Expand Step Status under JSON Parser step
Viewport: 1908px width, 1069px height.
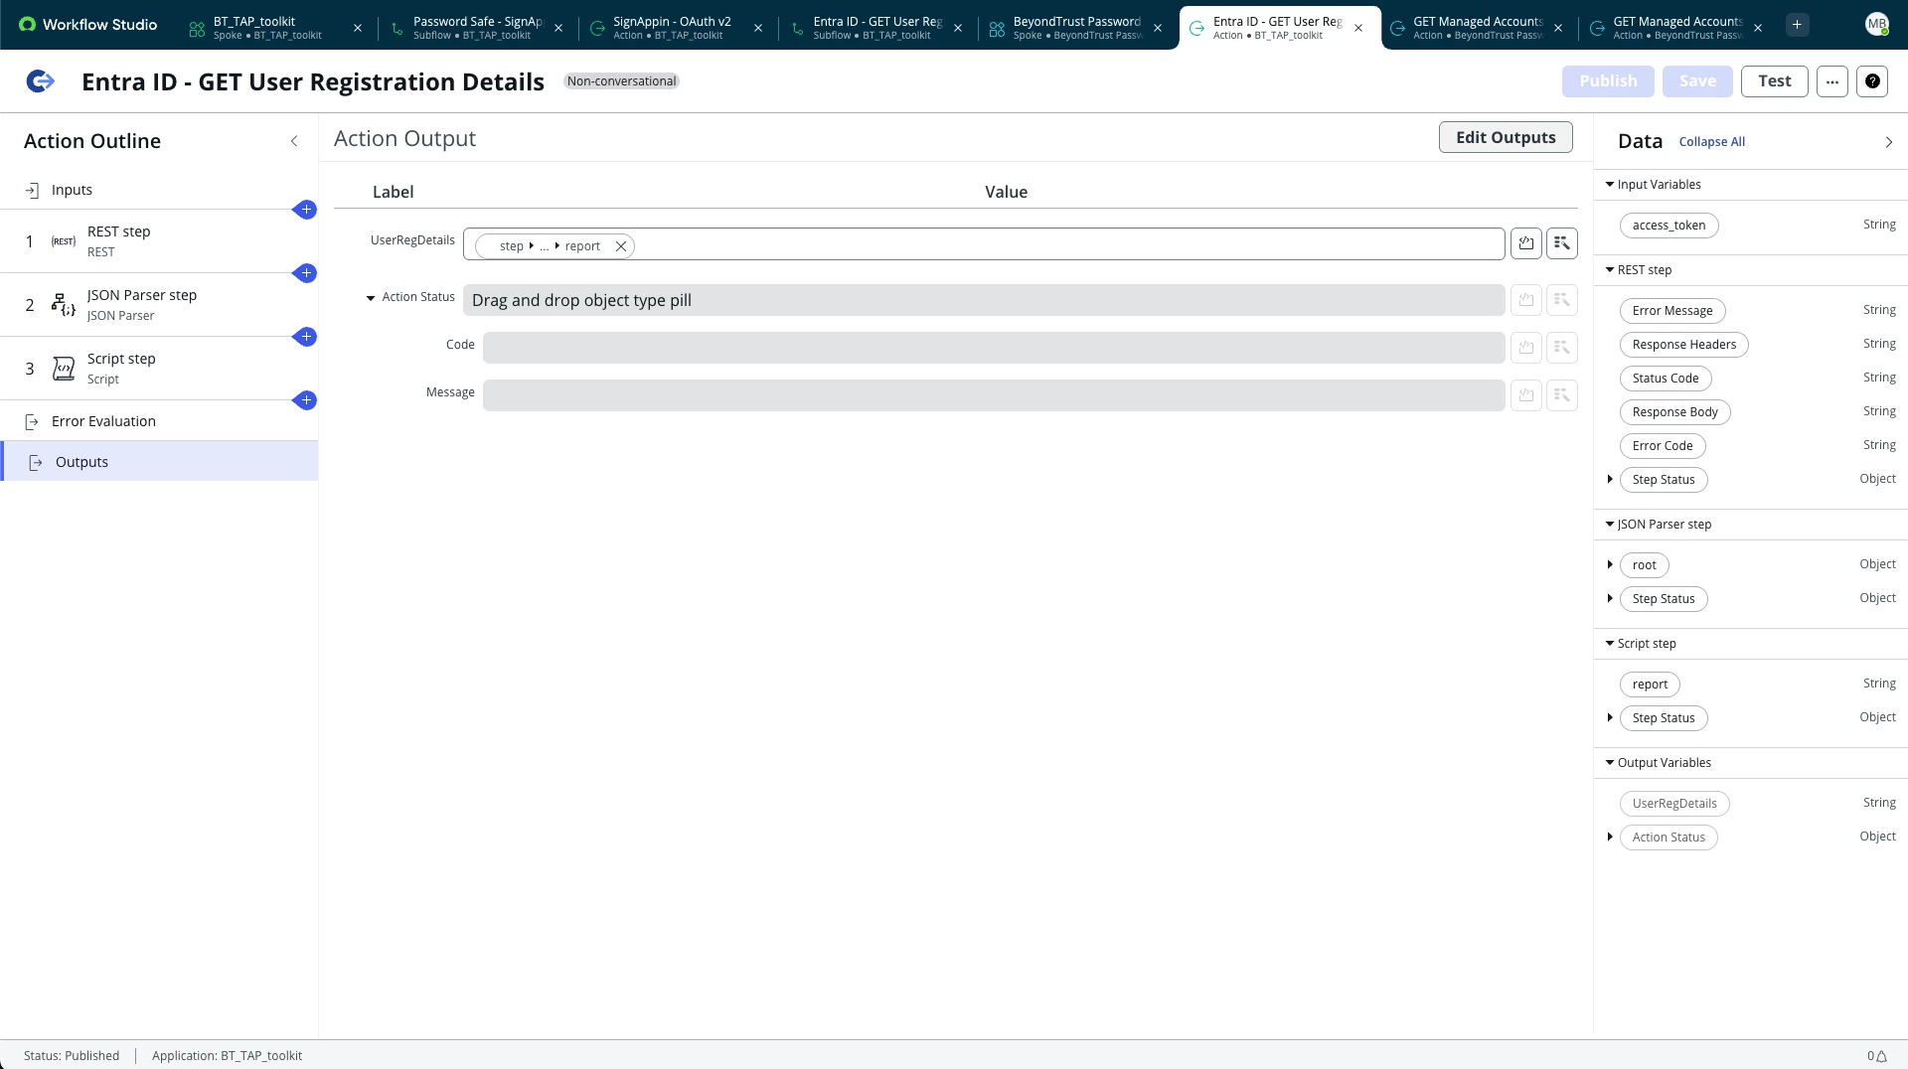(1610, 599)
